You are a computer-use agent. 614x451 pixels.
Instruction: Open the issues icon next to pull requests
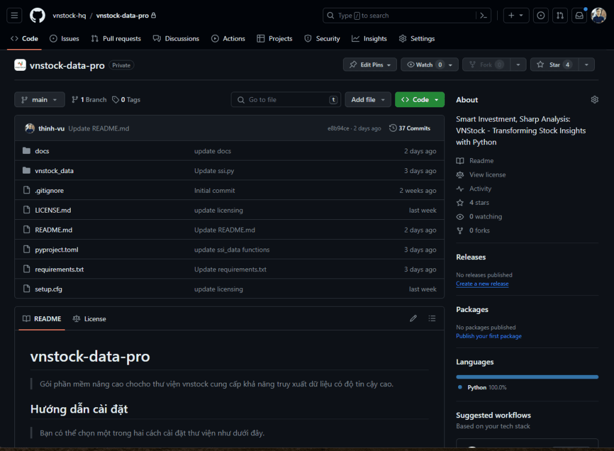(540, 15)
